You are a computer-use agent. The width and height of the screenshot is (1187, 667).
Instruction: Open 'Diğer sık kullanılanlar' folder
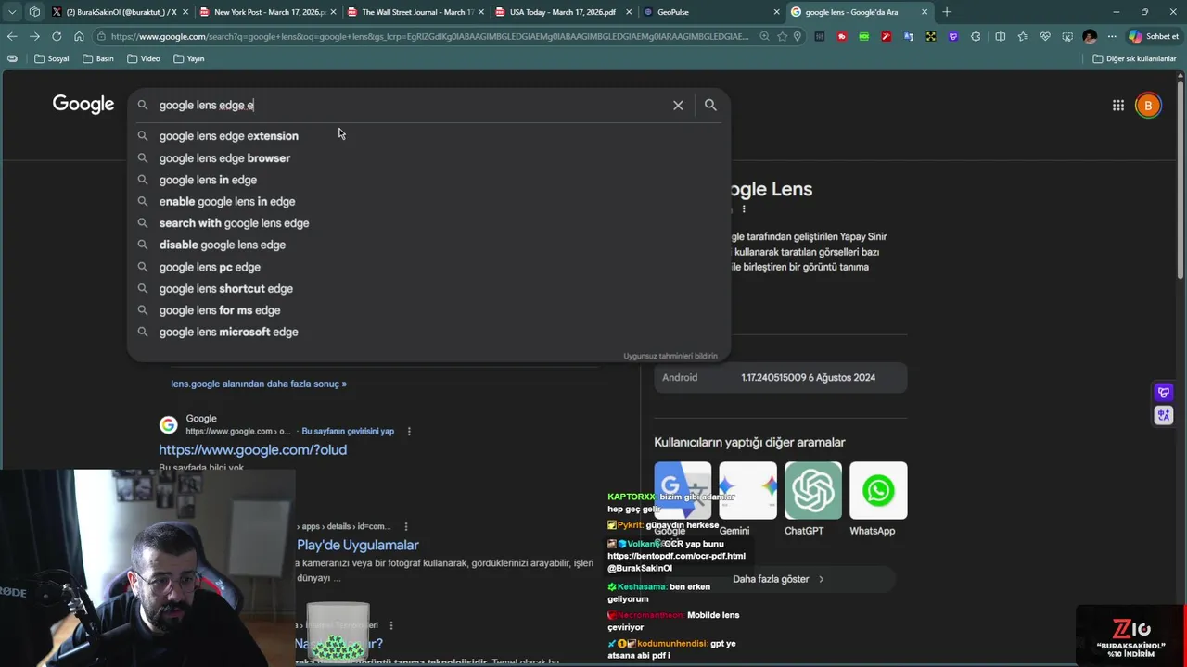click(1134, 58)
